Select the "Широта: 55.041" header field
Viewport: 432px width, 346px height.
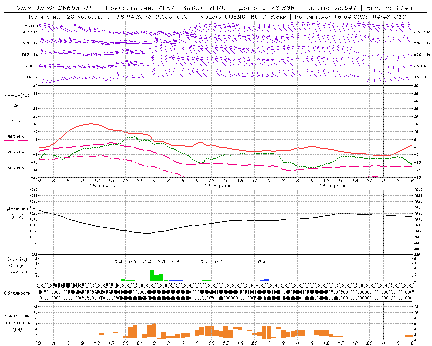tap(330, 8)
